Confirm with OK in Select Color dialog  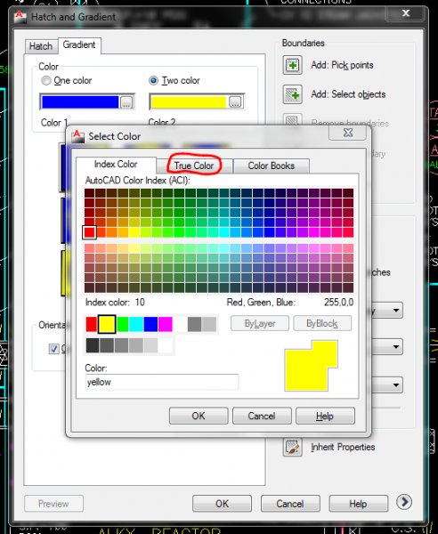tap(199, 416)
